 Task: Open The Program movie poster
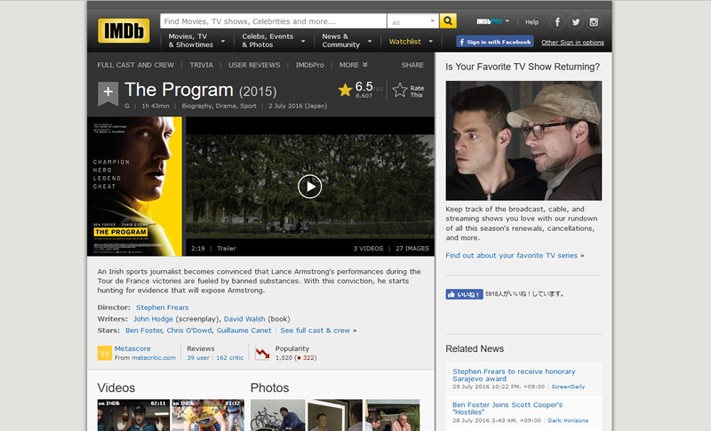click(x=135, y=187)
